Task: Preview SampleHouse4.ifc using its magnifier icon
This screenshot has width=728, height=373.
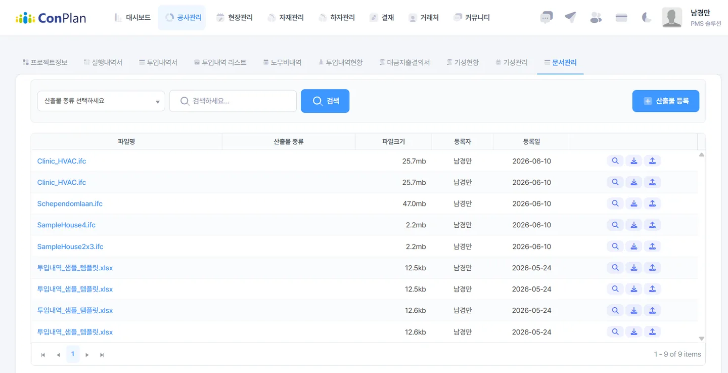Action: click(x=615, y=225)
